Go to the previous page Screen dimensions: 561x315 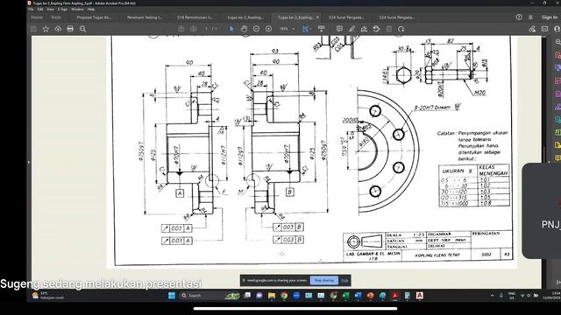click(181, 29)
